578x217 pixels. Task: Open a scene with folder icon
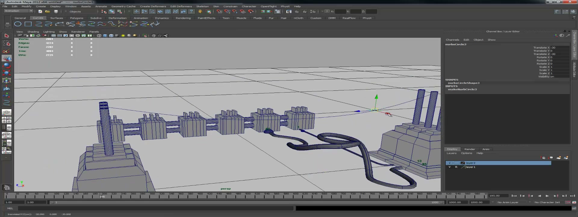coord(48,11)
